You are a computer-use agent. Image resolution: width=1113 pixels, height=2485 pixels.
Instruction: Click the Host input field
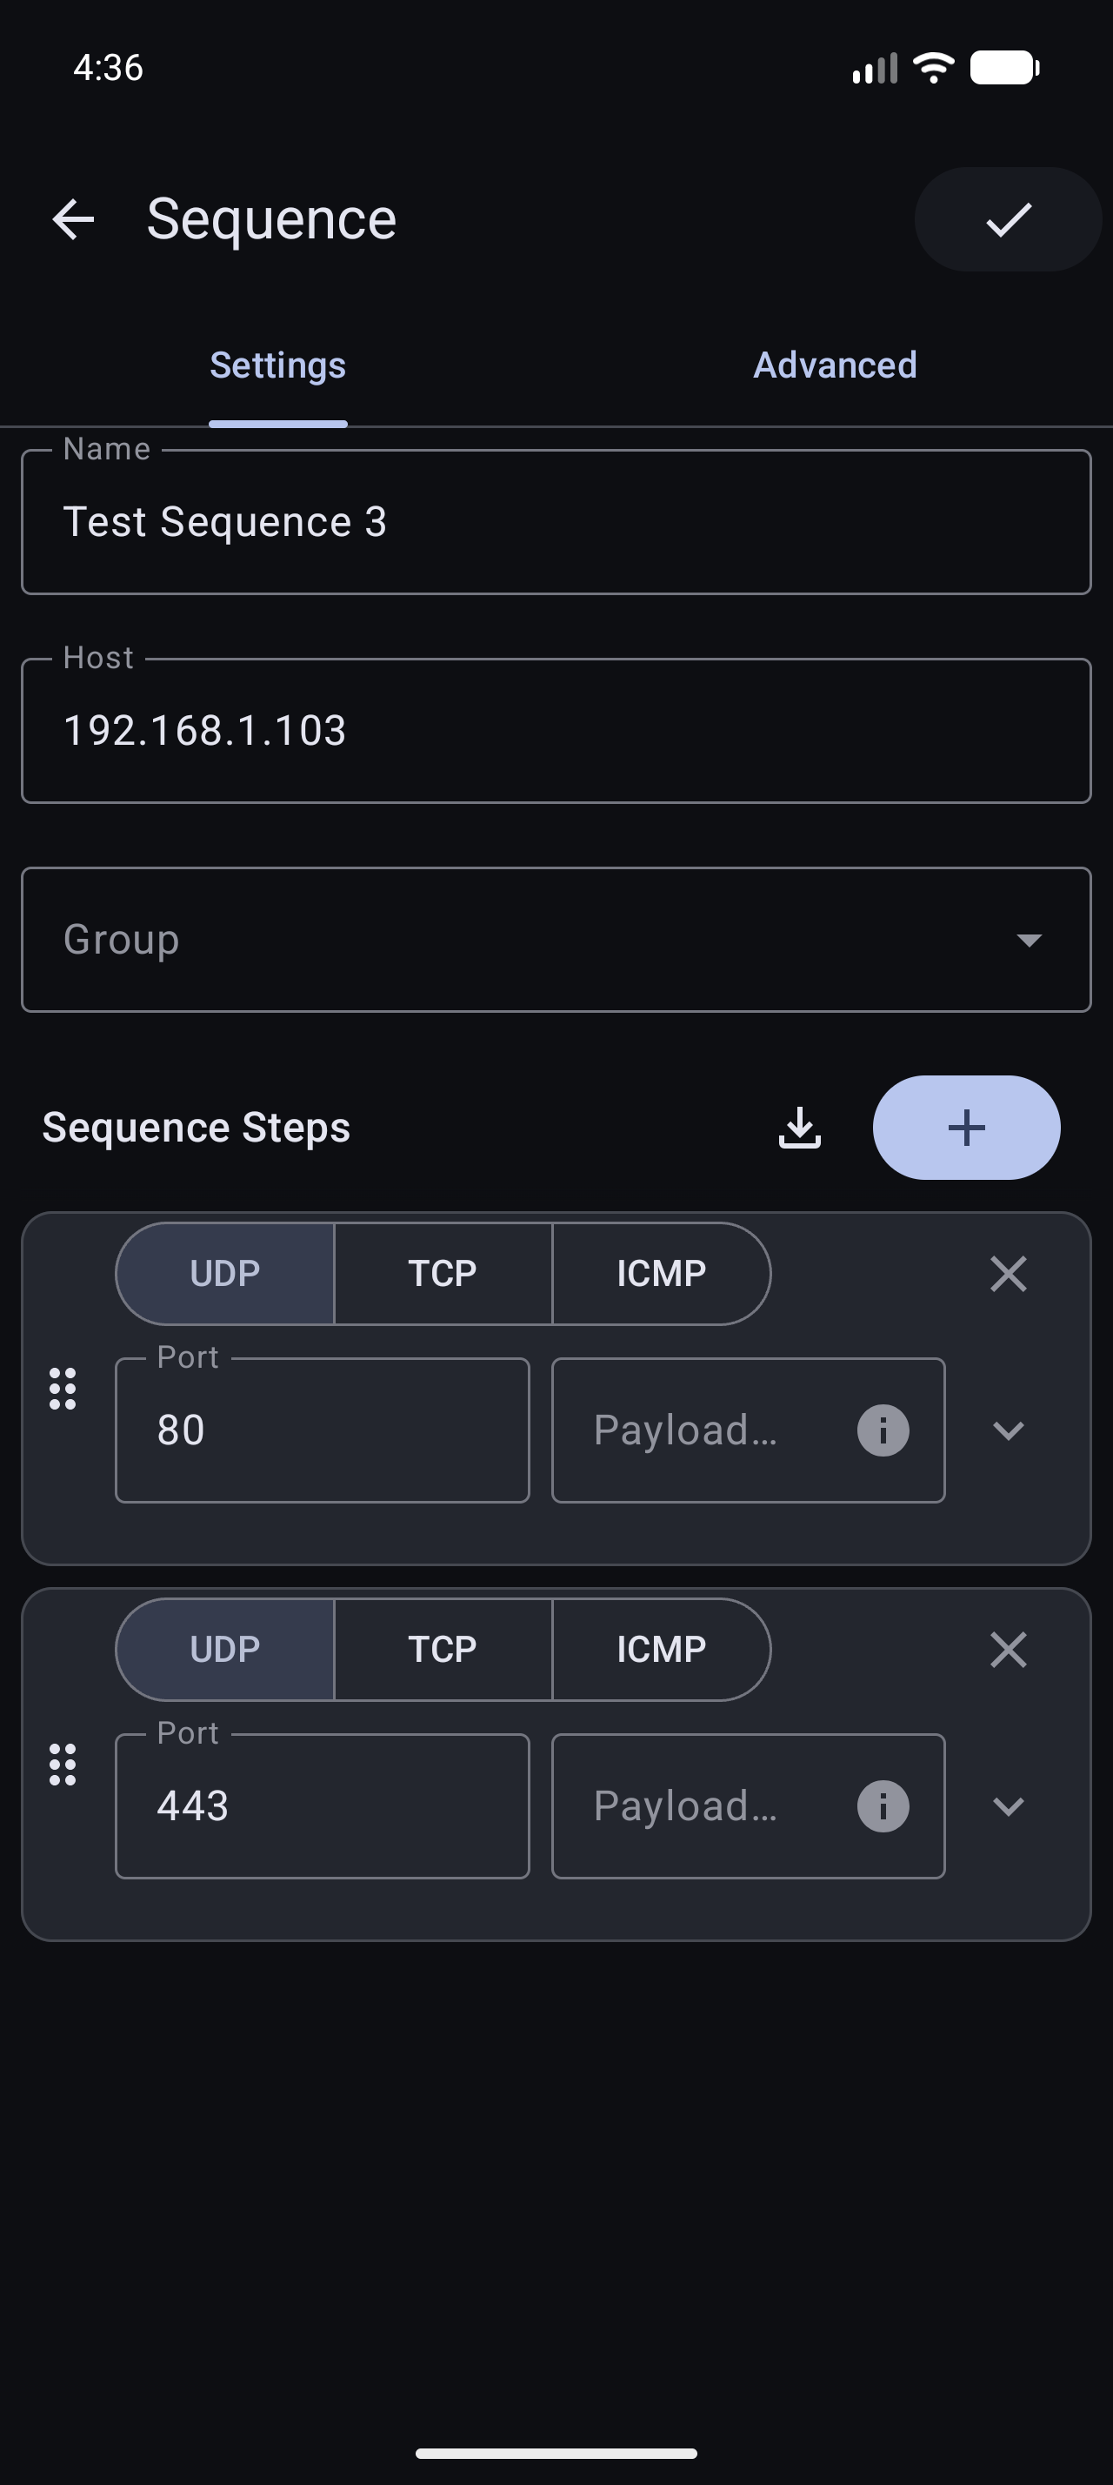556,731
